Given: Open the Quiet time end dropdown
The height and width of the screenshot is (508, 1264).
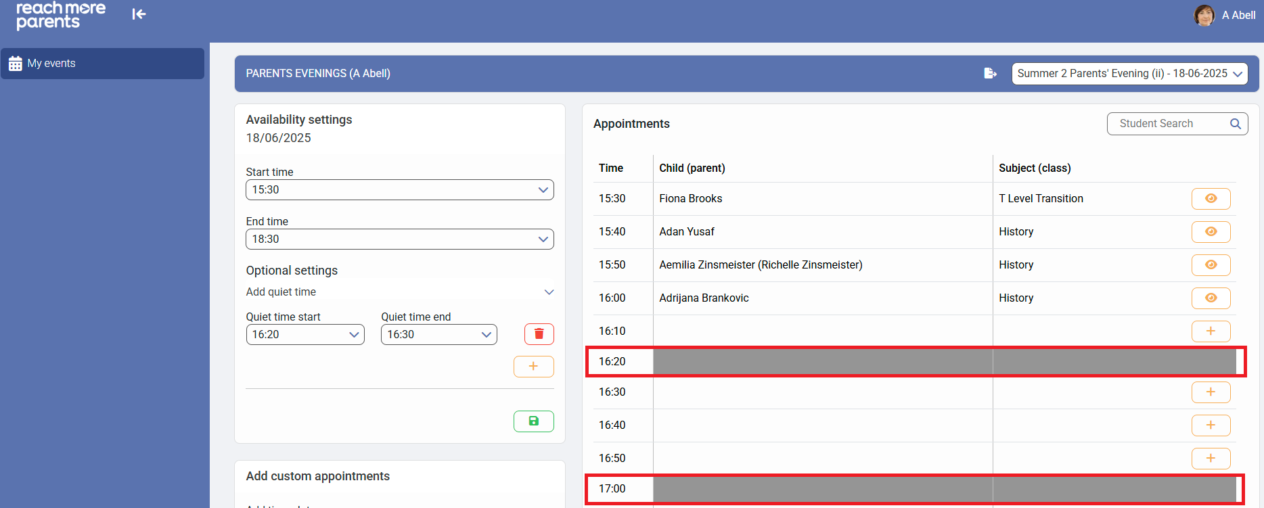Looking at the screenshot, I should (x=438, y=335).
